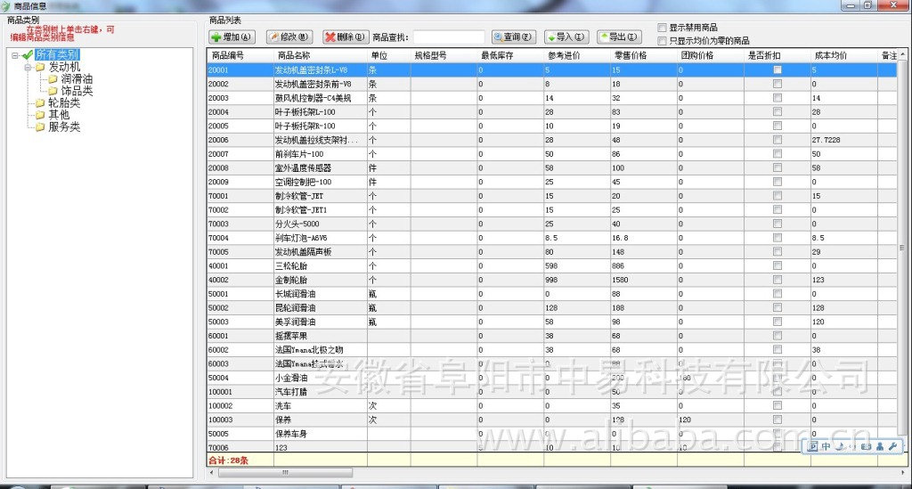Select the 其他 category in the tree
Viewport: 912px width, 489px height.
(x=59, y=115)
